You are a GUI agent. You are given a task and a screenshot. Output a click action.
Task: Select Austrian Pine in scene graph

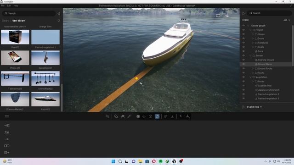[265, 86]
